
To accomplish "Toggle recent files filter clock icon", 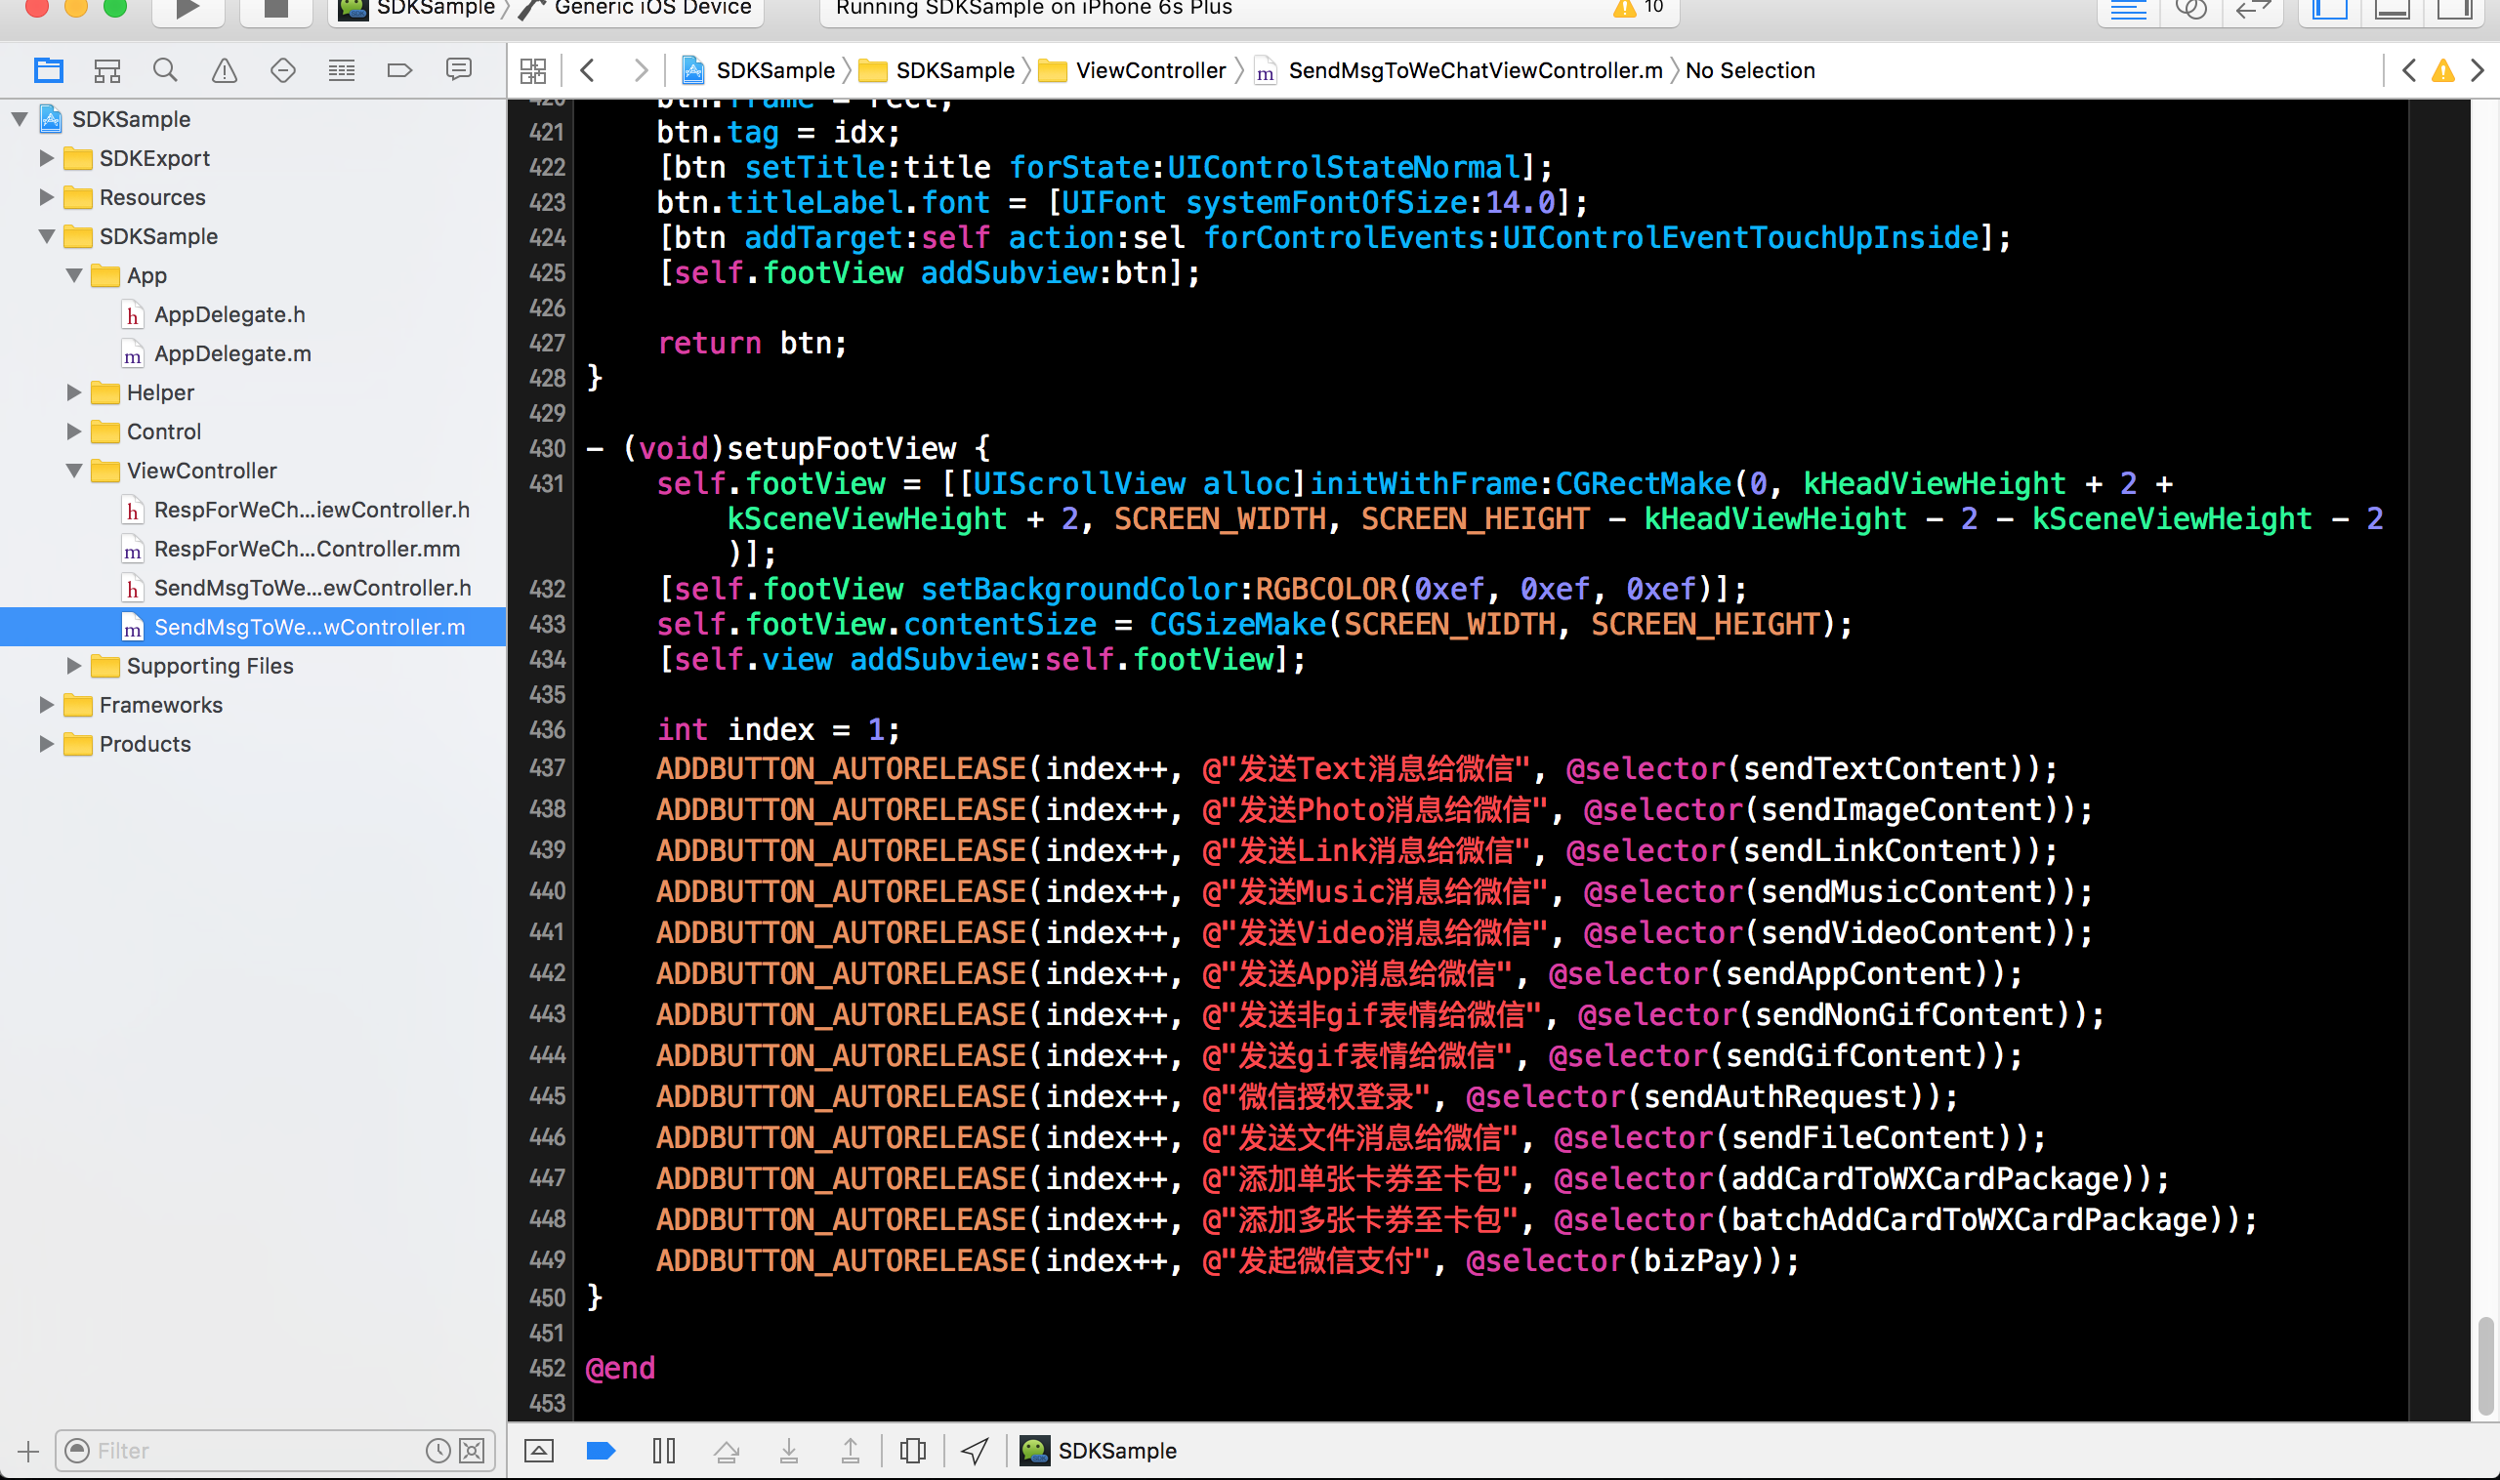I will click(437, 1450).
